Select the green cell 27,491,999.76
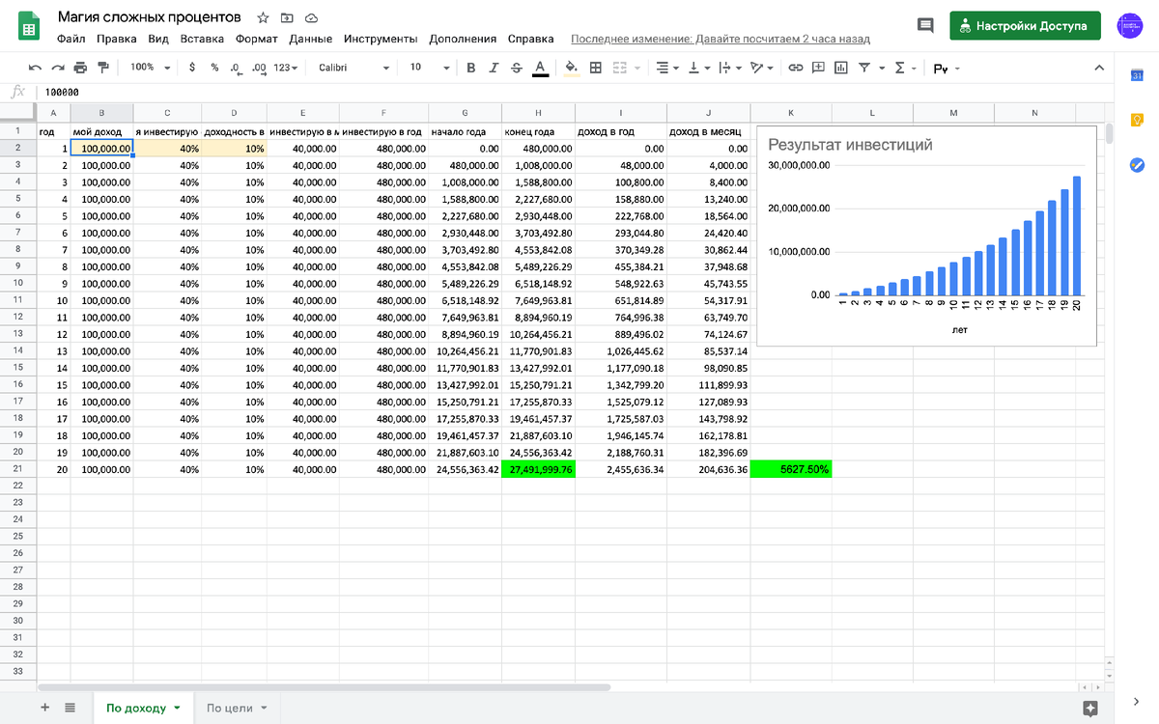Image resolution: width=1159 pixels, height=724 pixels. coord(538,469)
